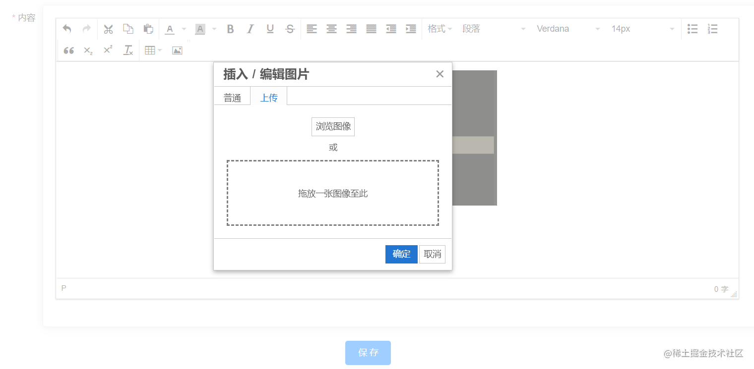Align text center
This screenshot has width=754, height=369.
[x=331, y=29]
